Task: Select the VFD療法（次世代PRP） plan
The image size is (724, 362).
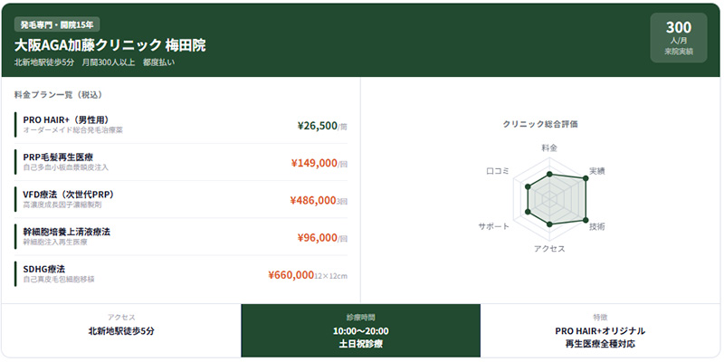Action: [x=181, y=199]
